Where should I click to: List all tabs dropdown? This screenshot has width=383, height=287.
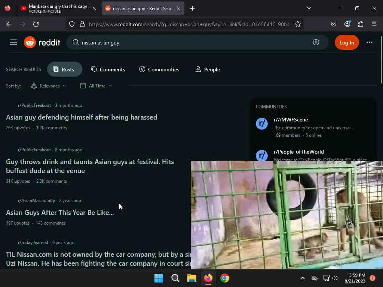point(309,9)
